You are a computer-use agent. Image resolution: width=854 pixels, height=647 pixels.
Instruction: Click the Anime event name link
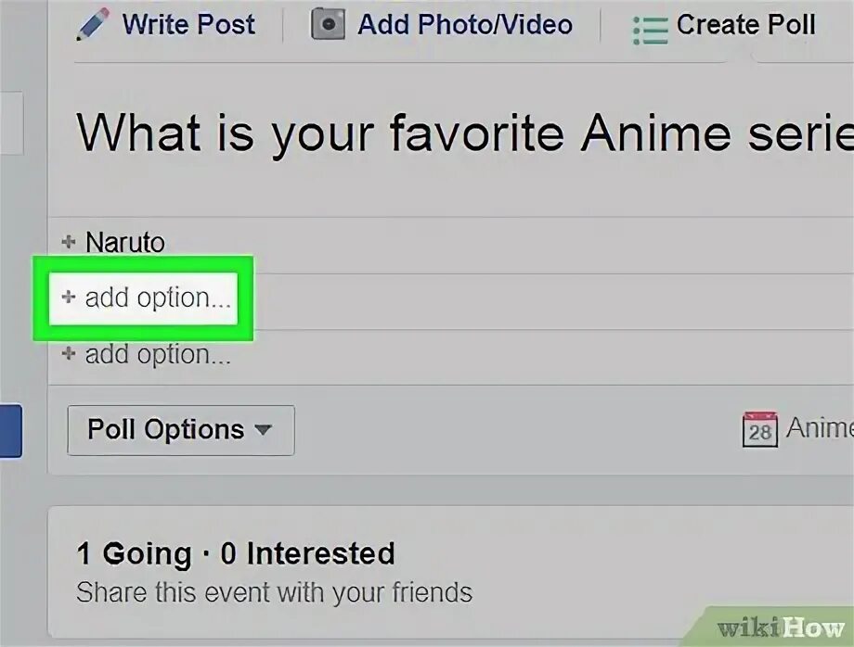click(x=820, y=428)
